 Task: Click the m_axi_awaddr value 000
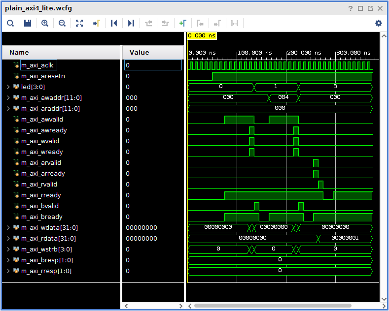[x=132, y=98]
